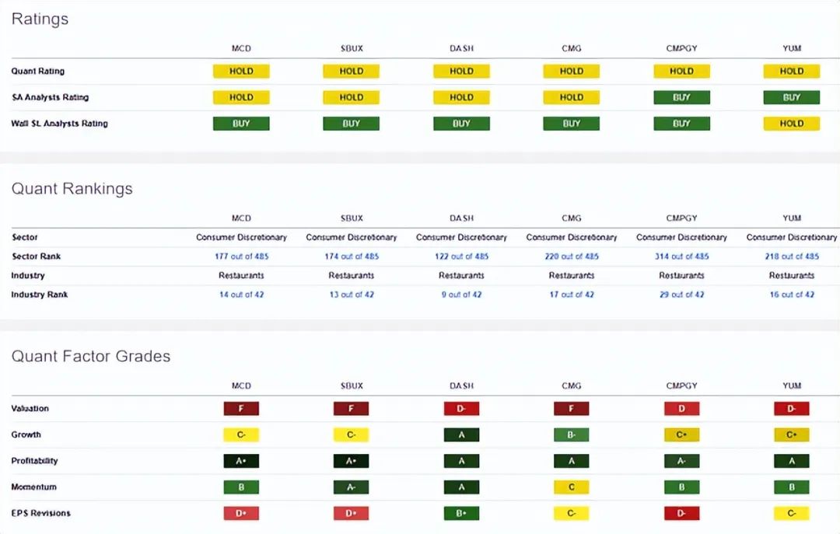This screenshot has width=840, height=534.
Task: Open CMG Sector Rank 220 out of 485
Action: [572, 257]
